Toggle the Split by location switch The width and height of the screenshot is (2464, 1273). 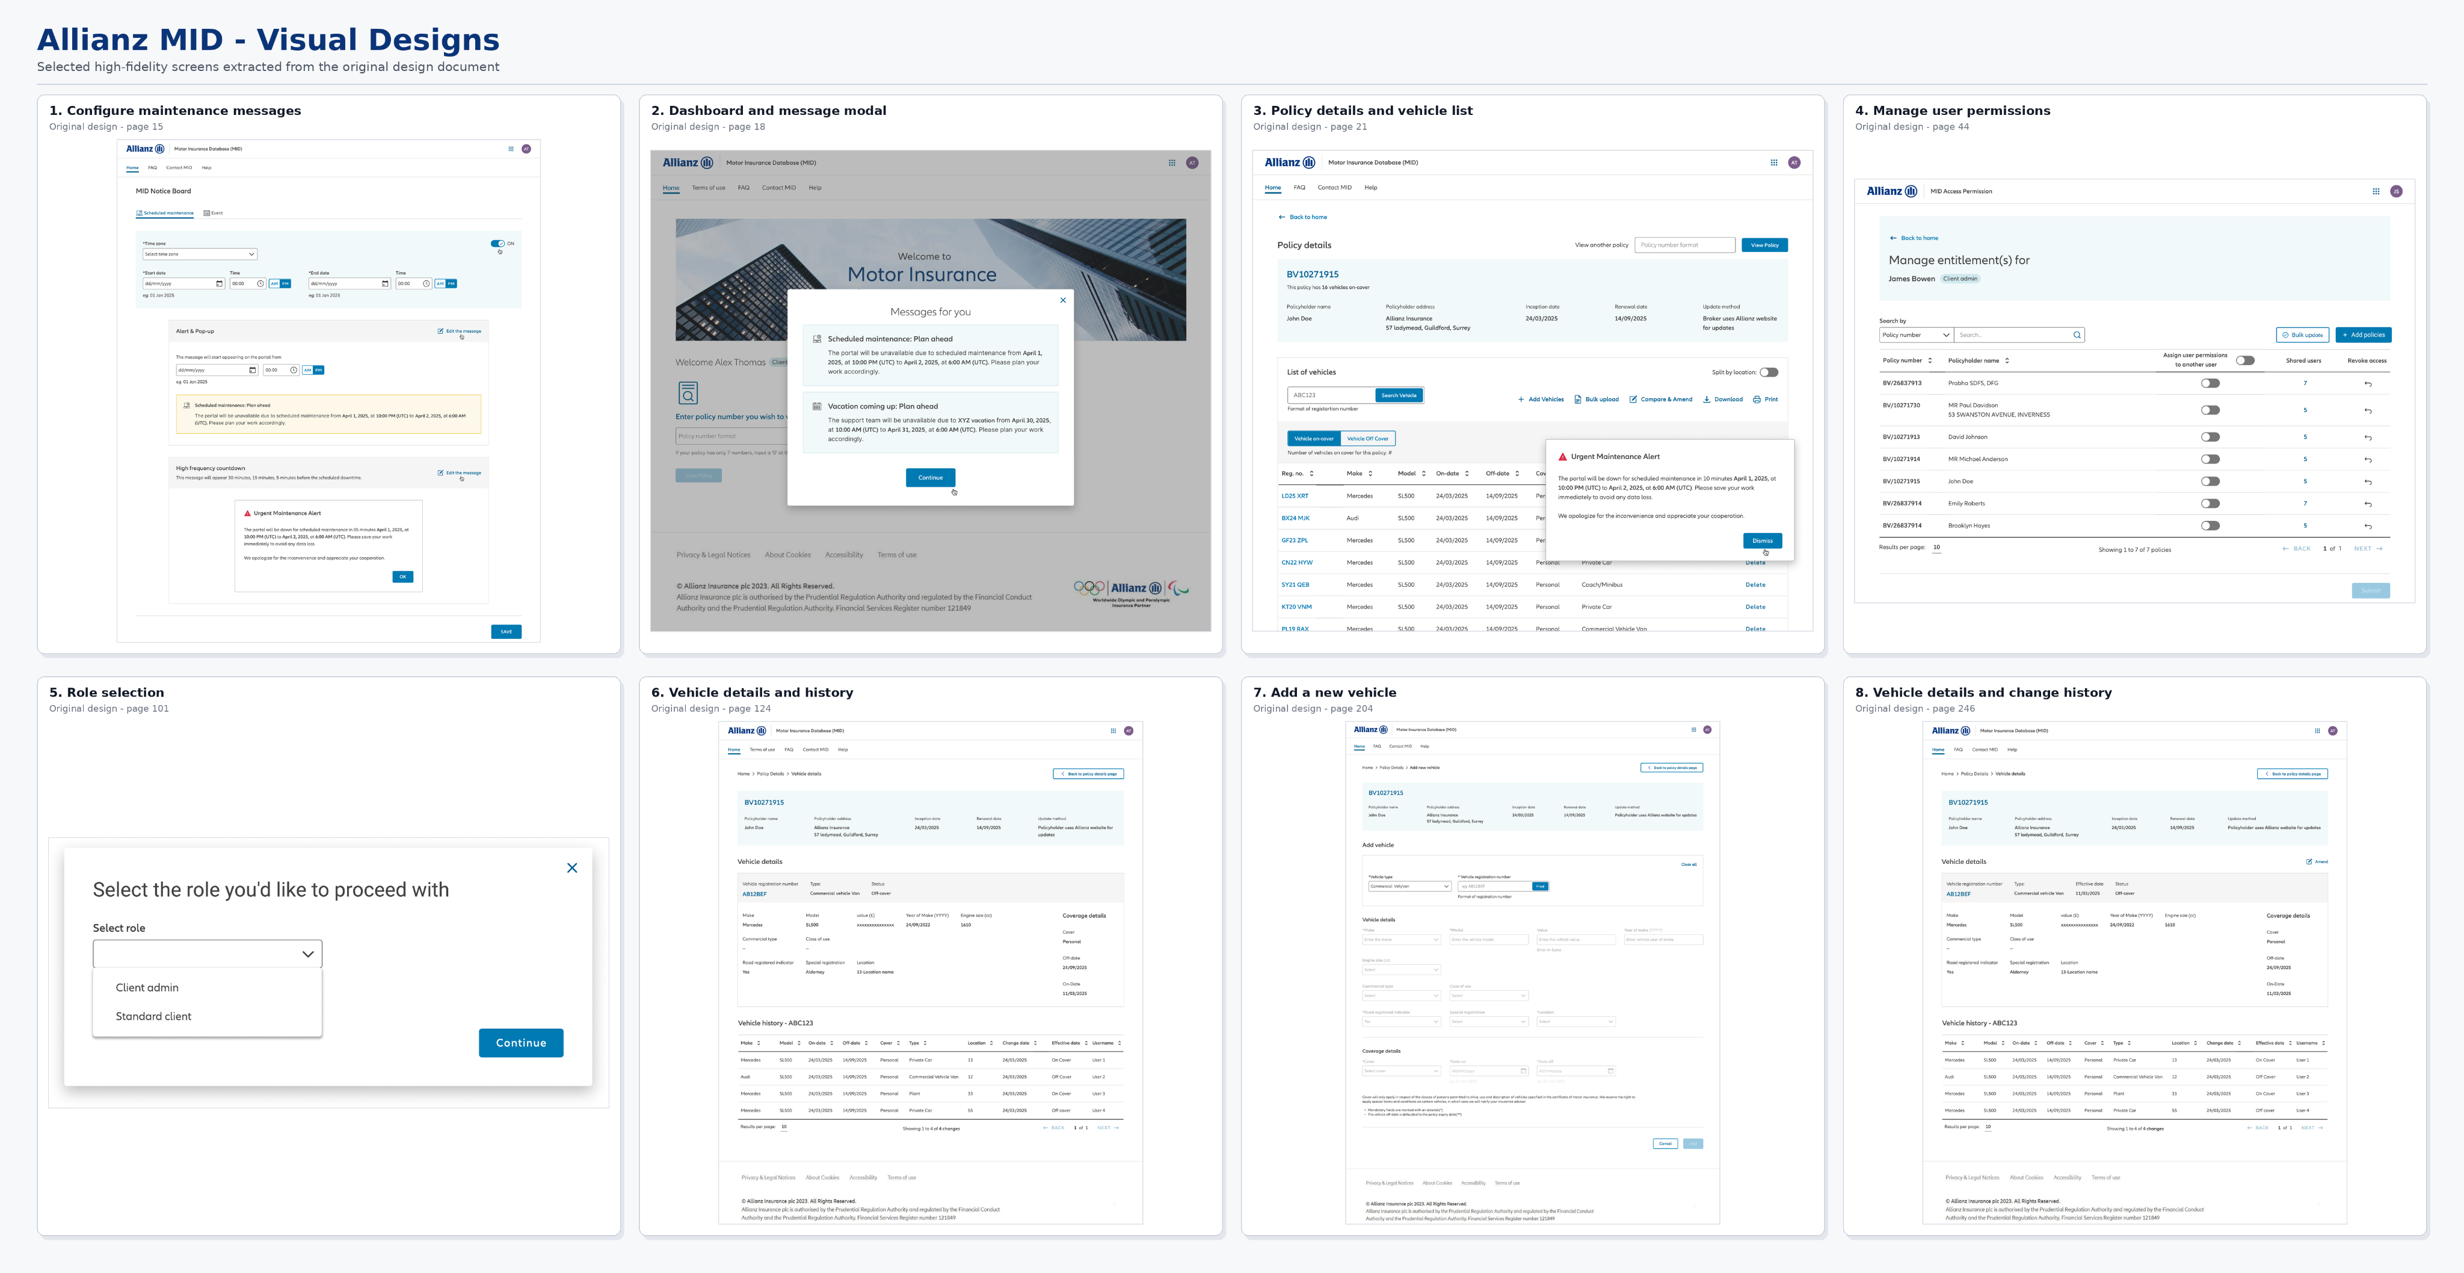(1769, 373)
